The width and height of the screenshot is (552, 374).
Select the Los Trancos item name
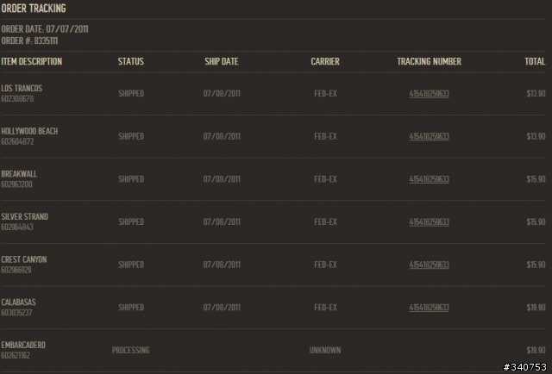(x=22, y=88)
